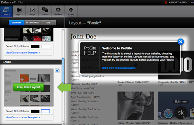Click the fullscreen preview icon beside Basic thumbnail
The height and width of the screenshot is (125, 194).
[57, 71]
